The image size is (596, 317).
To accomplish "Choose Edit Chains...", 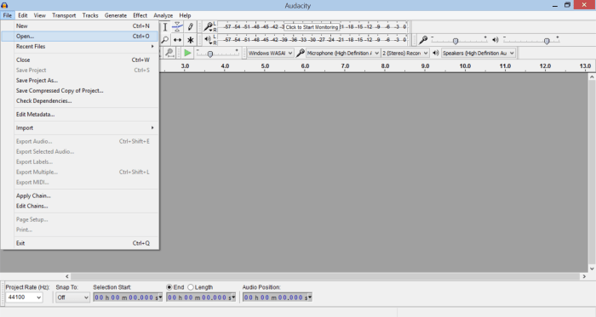I will pos(80,206).
